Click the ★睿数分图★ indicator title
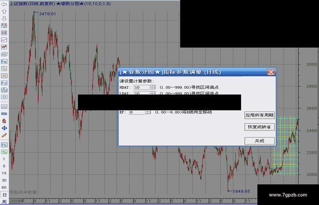Viewport: 319px width, 205px height. tap(70, 4)
